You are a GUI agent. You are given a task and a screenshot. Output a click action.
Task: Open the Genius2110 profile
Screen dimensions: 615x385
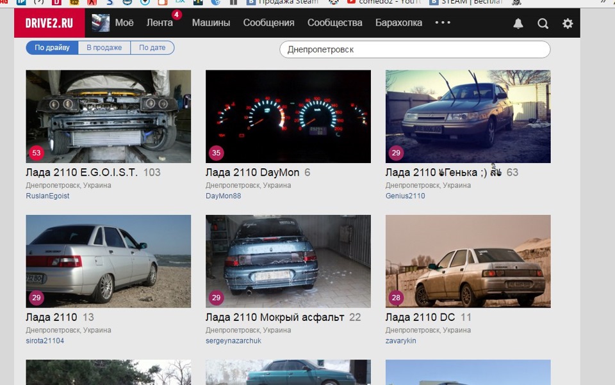click(x=405, y=196)
